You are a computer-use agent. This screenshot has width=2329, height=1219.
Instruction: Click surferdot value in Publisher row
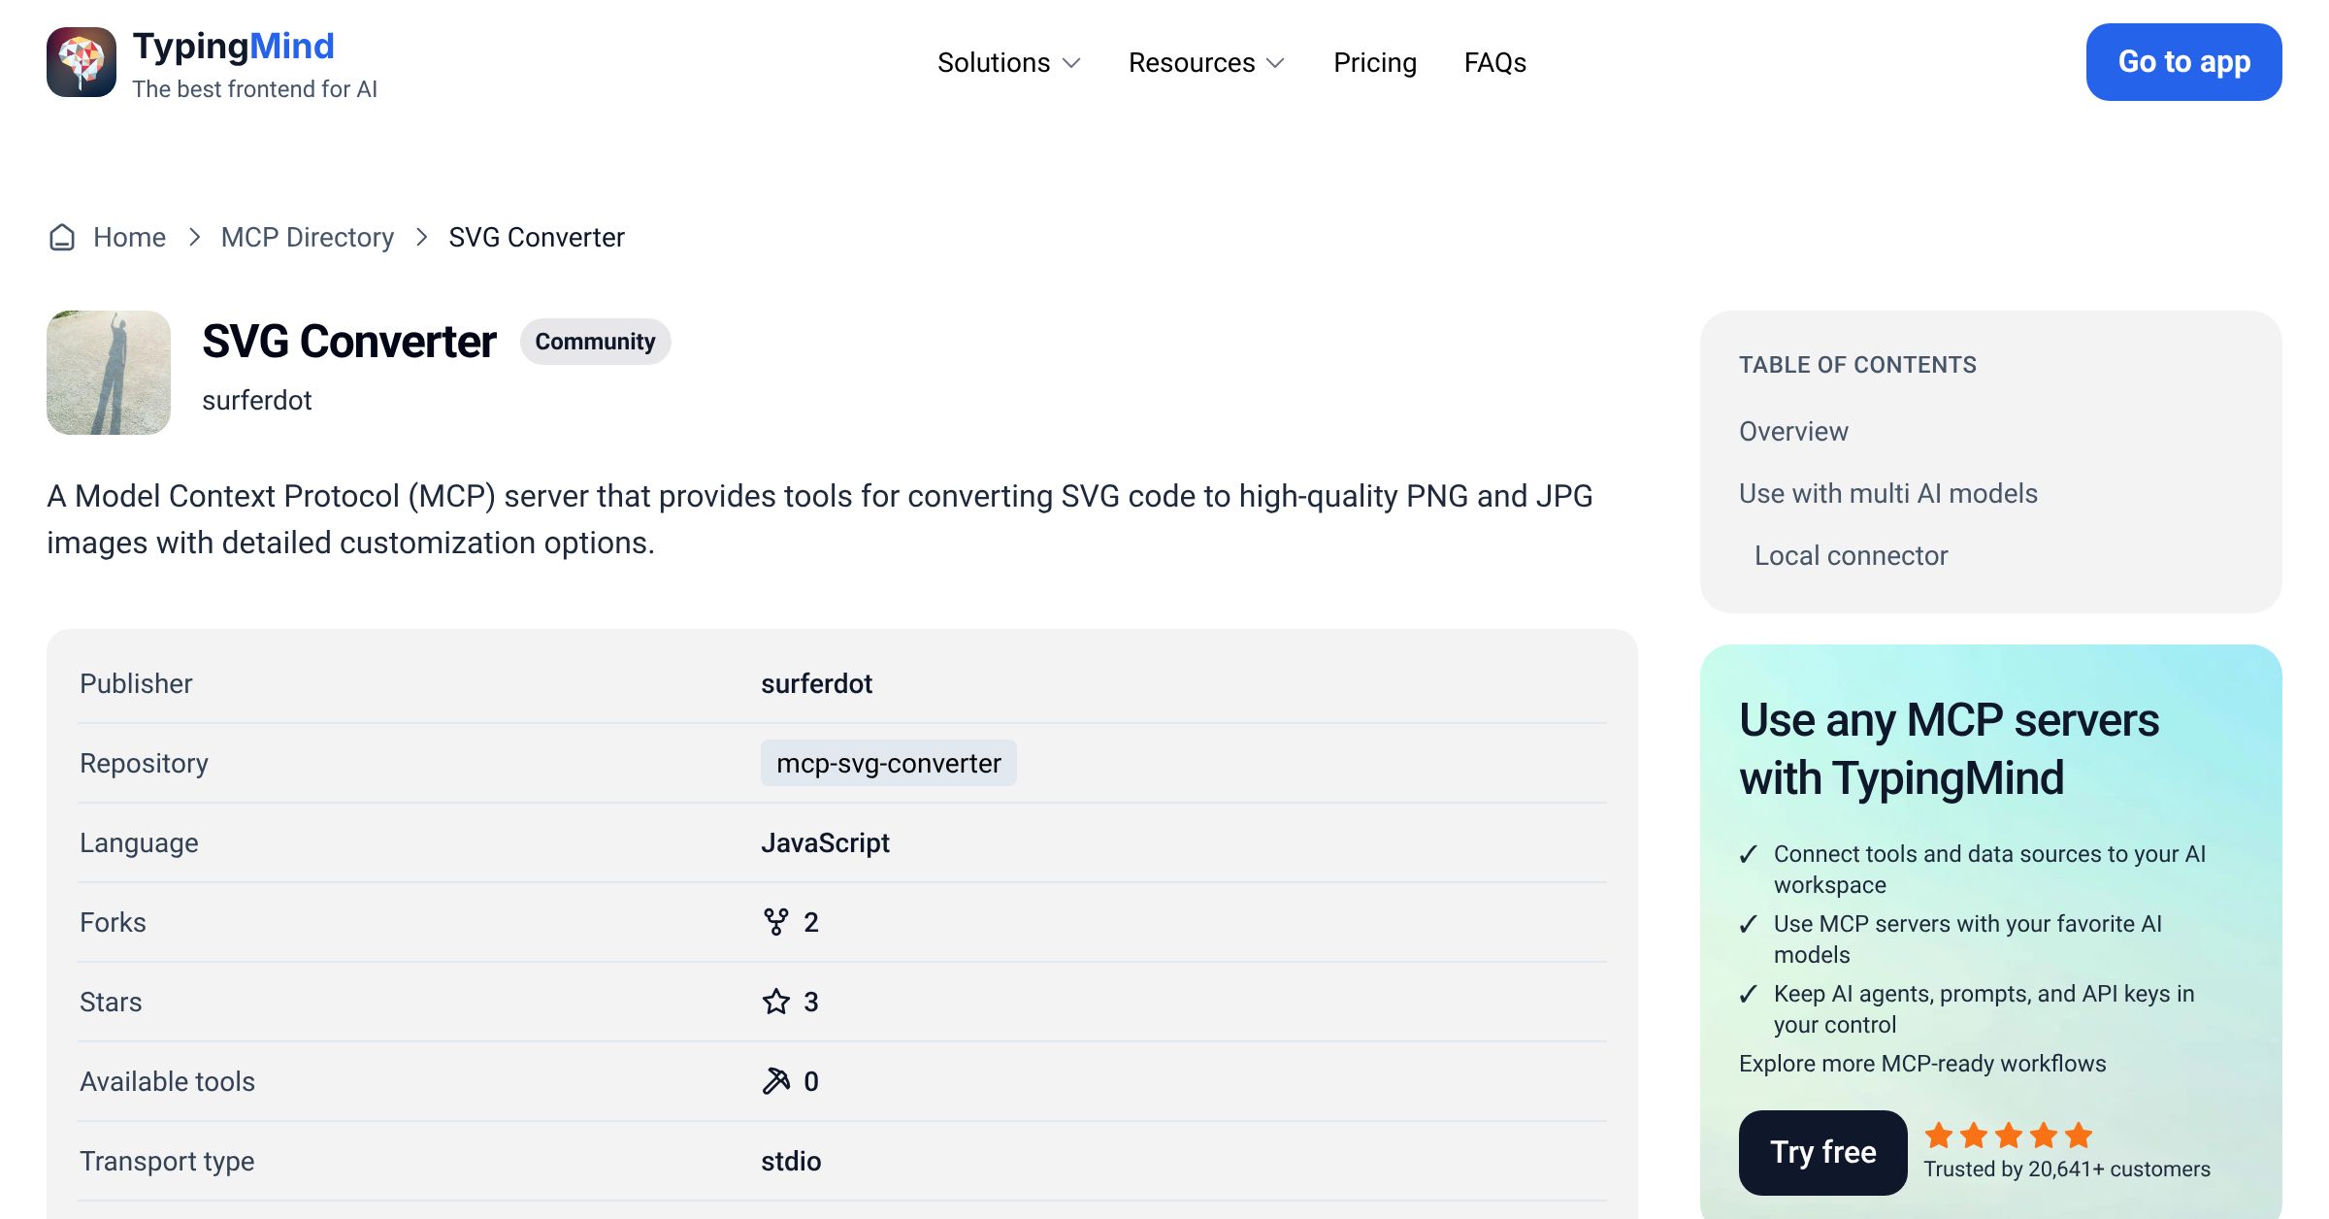coord(817,683)
